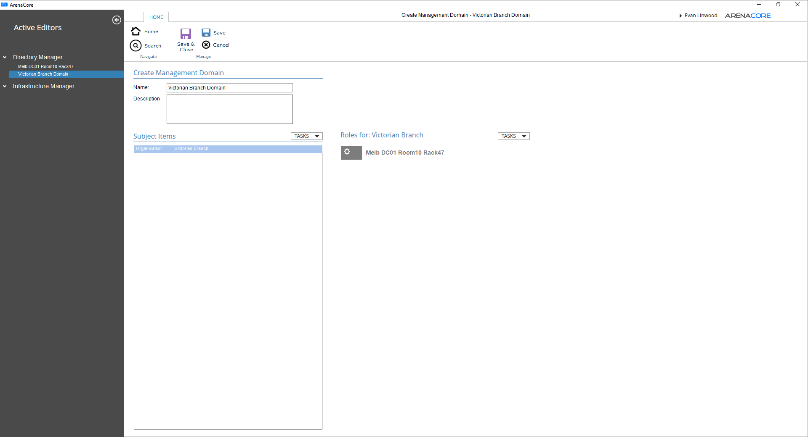Click into the Name text field
The height and width of the screenshot is (437, 808).
point(229,88)
